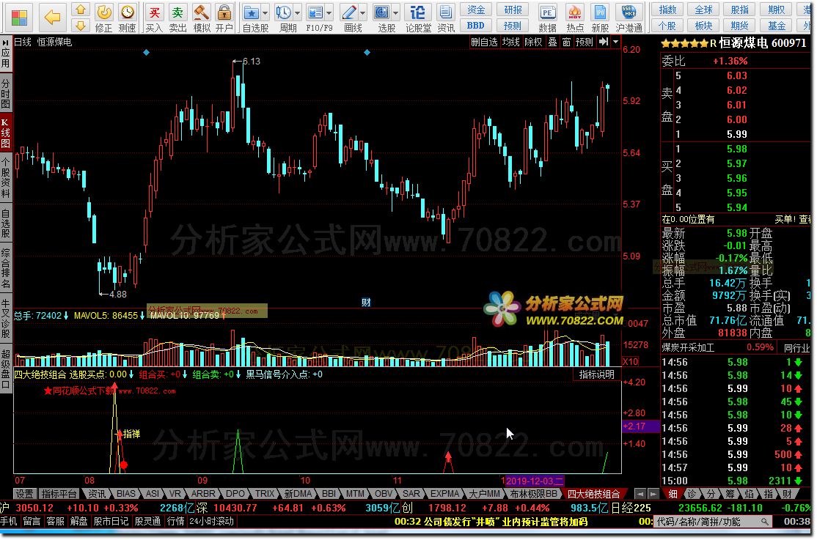This screenshot has width=817, height=540.
Task: Expand the 自选股 dropdown arrow
Action: [265, 12]
